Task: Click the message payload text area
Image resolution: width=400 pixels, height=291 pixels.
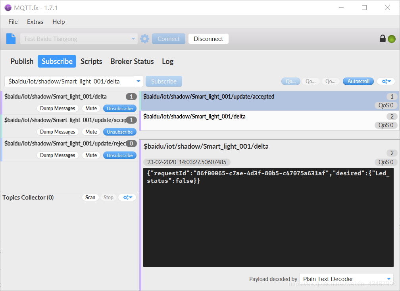Action: (268, 217)
